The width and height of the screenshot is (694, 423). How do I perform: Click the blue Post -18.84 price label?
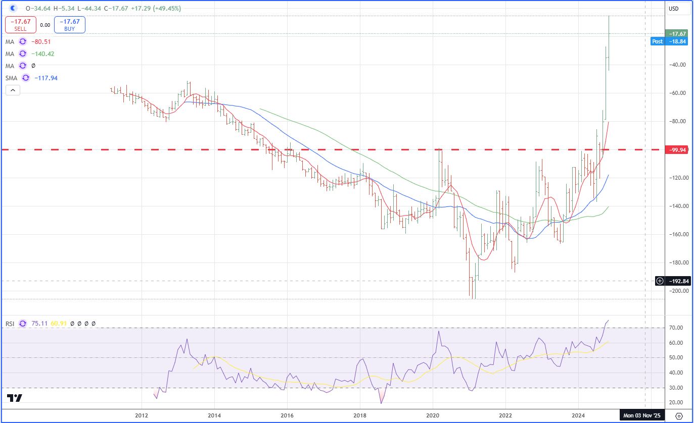point(669,41)
